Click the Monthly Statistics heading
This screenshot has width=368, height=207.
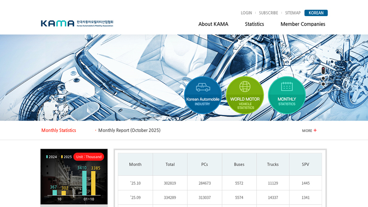[x=59, y=130]
